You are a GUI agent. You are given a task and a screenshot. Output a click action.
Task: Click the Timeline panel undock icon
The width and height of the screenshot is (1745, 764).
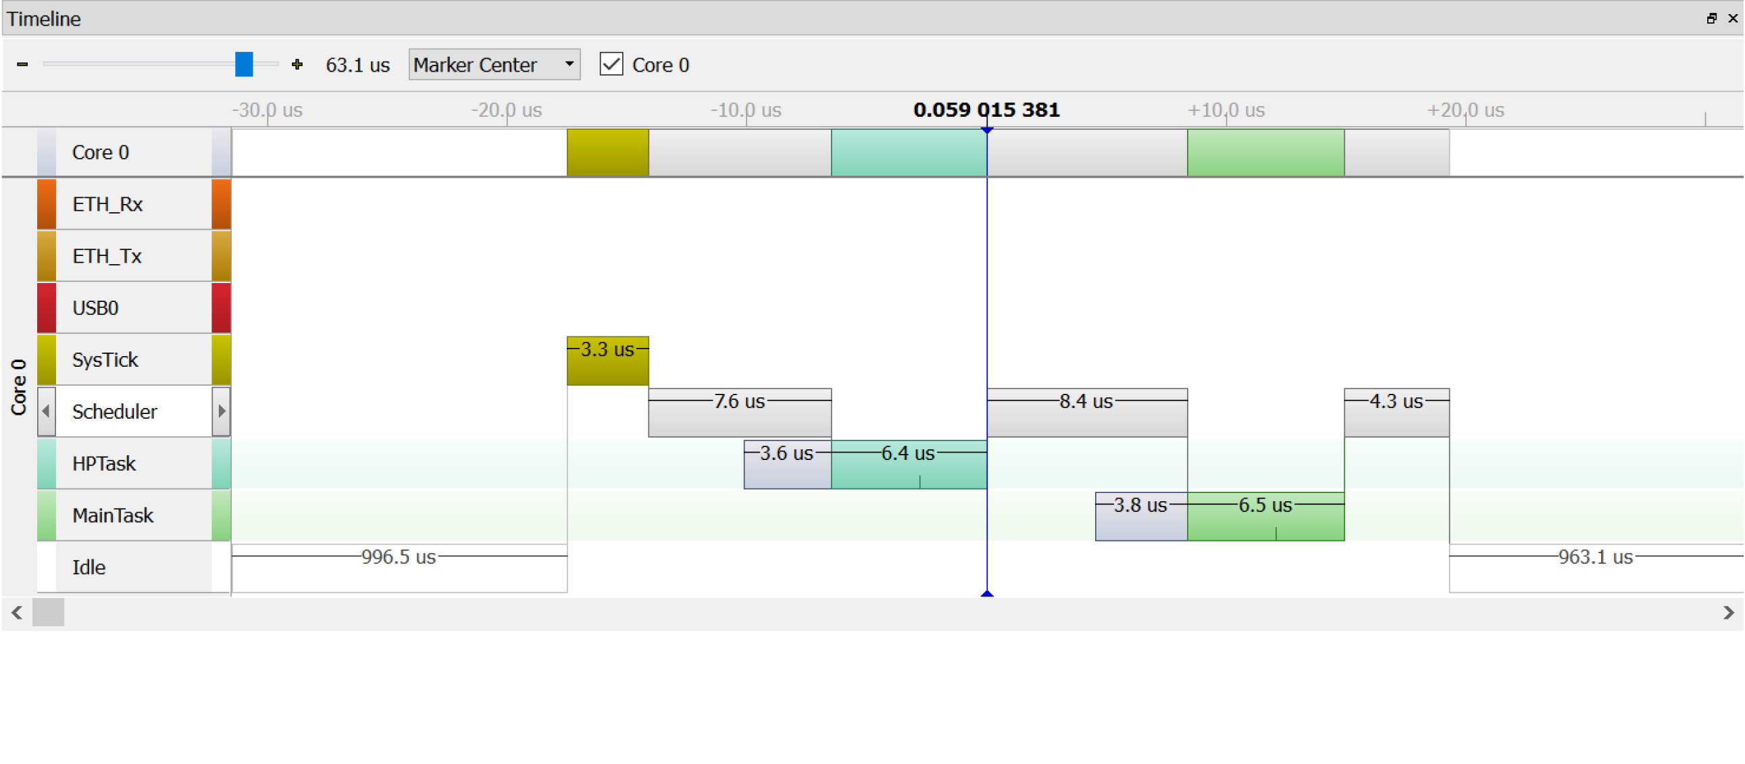(x=1711, y=18)
